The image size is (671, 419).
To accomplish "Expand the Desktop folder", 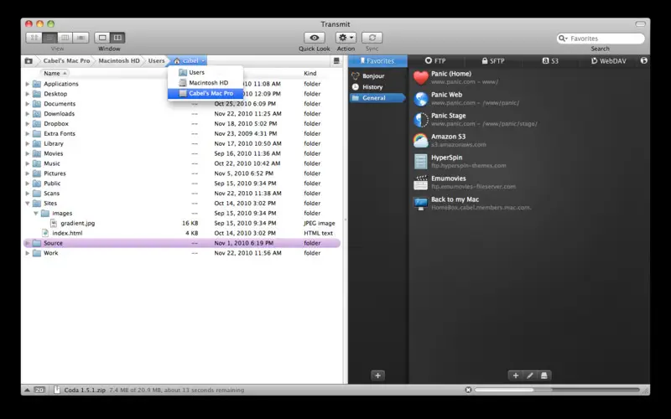I will (28, 94).
